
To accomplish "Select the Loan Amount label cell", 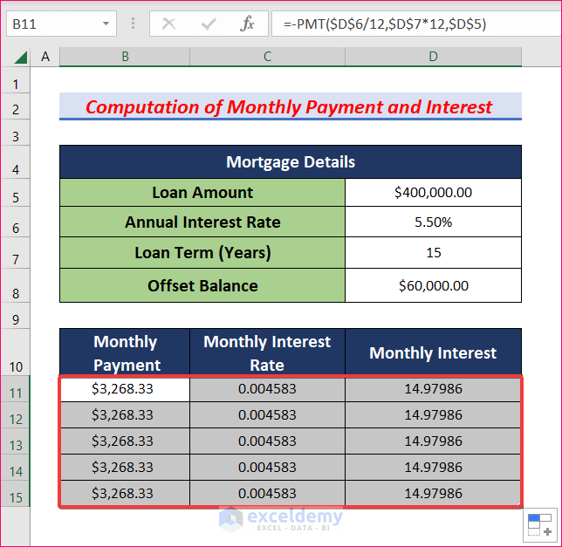I will coord(202,192).
